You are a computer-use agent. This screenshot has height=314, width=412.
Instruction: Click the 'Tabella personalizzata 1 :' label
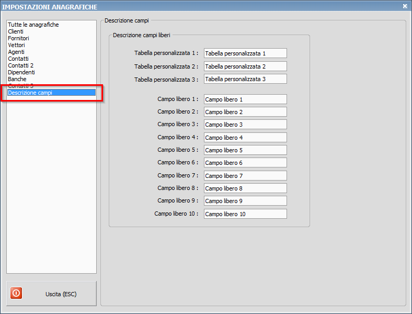coord(166,53)
